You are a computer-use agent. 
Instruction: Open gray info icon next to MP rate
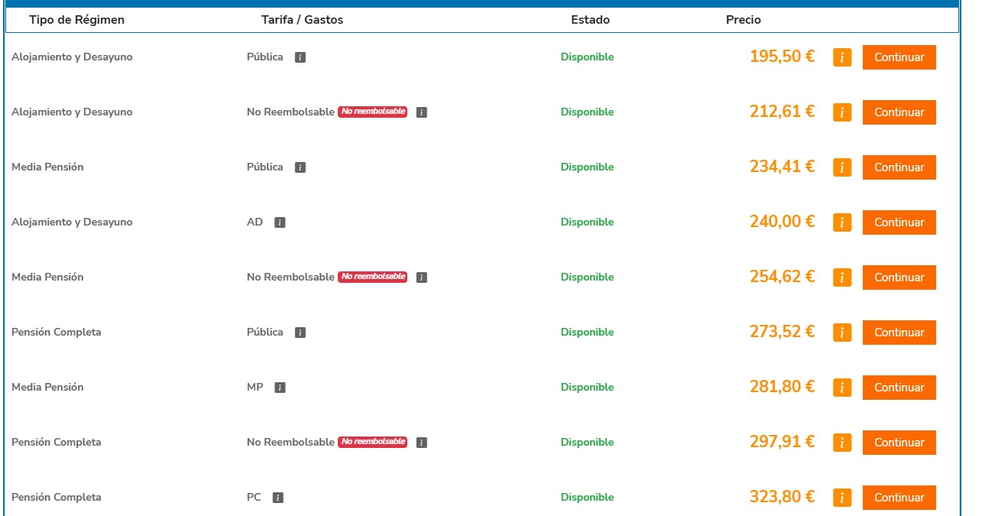coord(280,388)
